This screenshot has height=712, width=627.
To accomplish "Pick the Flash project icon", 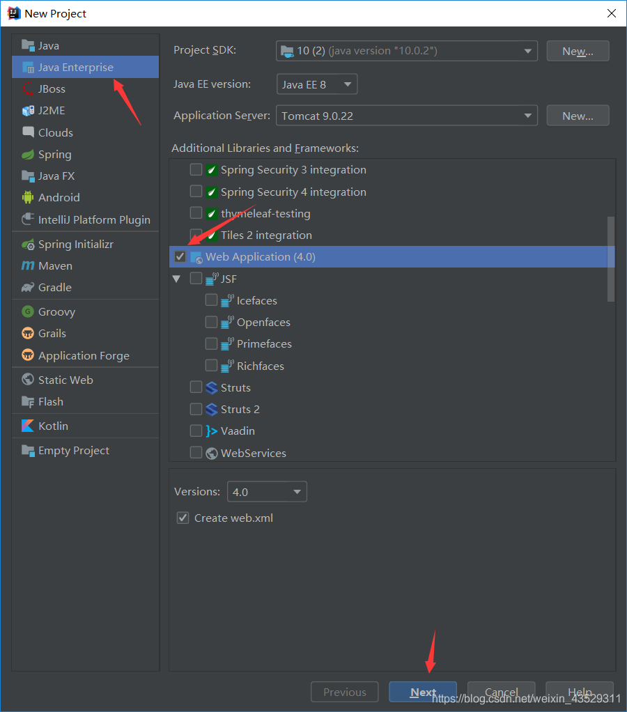I will tap(28, 402).
